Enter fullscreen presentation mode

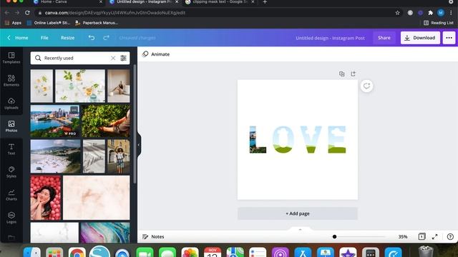(x=435, y=236)
